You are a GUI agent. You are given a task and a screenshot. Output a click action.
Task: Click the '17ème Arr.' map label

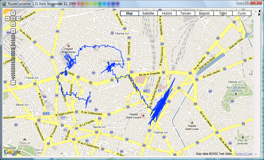[31, 78]
